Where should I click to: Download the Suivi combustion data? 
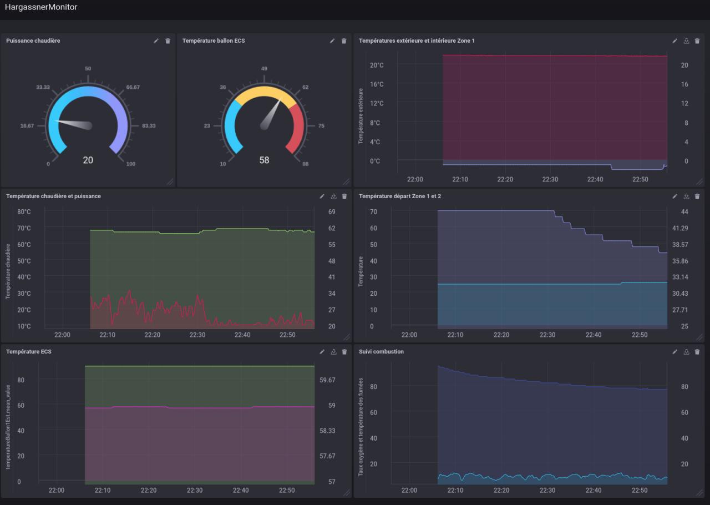click(686, 351)
